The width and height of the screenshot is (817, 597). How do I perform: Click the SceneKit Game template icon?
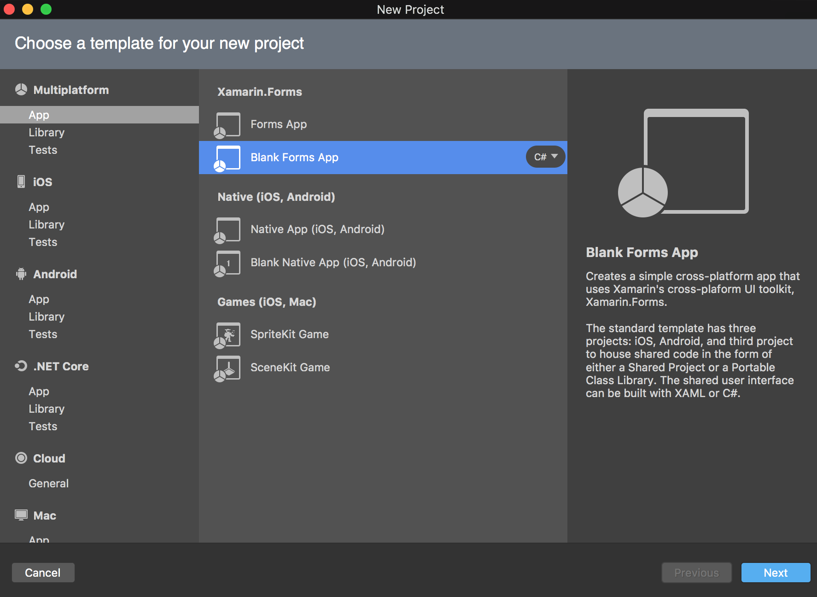pyautogui.click(x=228, y=368)
